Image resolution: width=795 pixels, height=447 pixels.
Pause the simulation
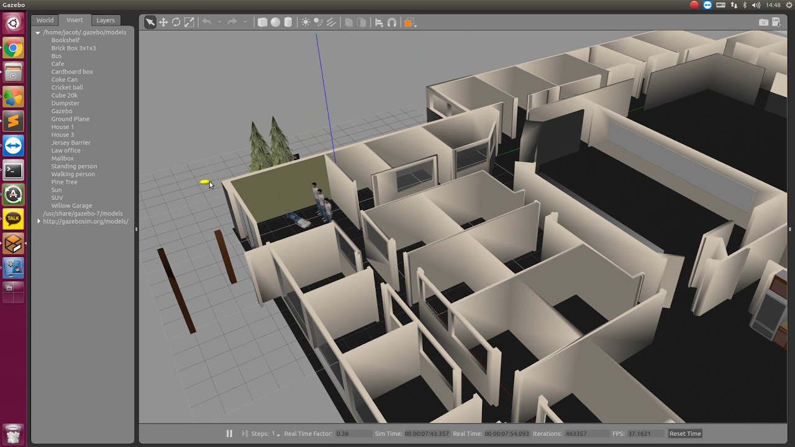coord(229,433)
